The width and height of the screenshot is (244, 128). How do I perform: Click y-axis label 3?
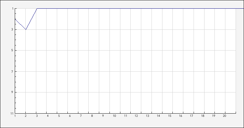click(x=12, y=29)
